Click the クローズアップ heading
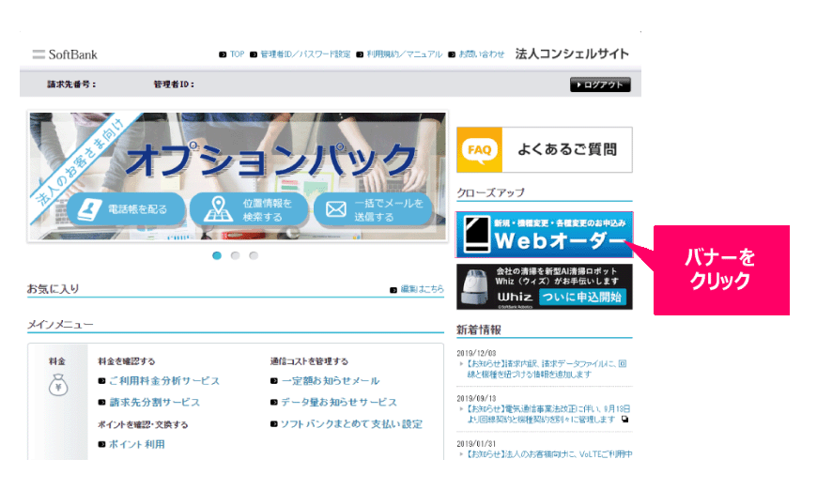 click(490, 192)
